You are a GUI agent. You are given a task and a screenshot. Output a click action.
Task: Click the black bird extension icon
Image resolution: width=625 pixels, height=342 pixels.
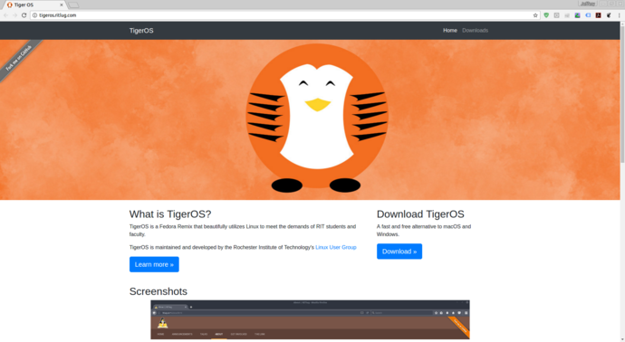[x=609, y=15]
